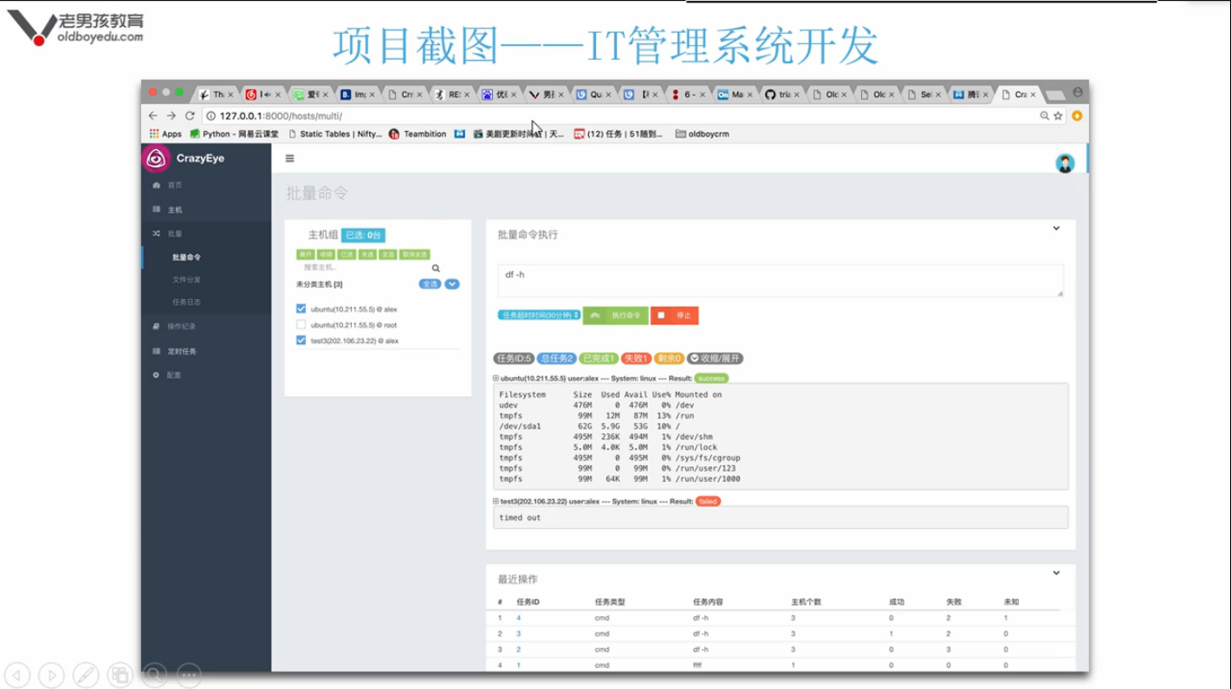Collapse the 最近操作 panel chevron

[x=1056, y=573]
